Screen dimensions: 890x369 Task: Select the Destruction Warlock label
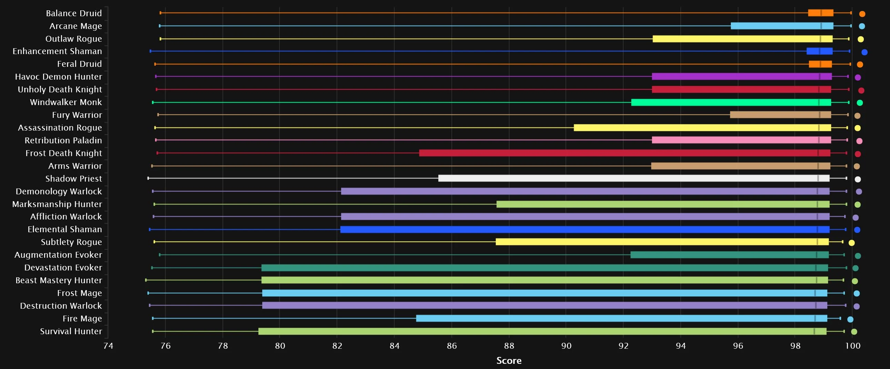click(x=61, y=306)
